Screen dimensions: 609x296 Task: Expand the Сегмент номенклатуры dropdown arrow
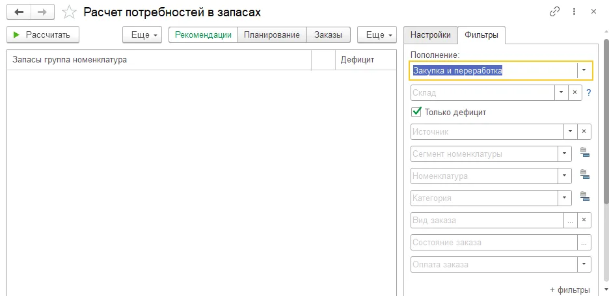click(x=565, y=154)
